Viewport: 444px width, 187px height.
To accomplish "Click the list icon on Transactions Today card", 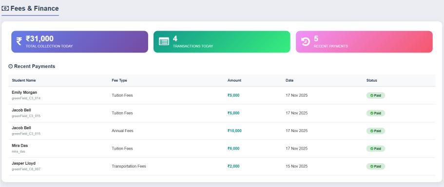I will 164,41.
